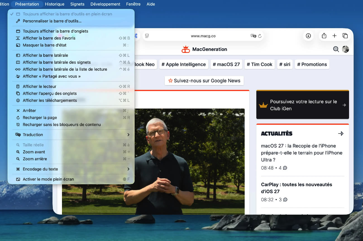Open the reader page-menu icon by the URL
This screenshot has width=363, height=241.
147,36
